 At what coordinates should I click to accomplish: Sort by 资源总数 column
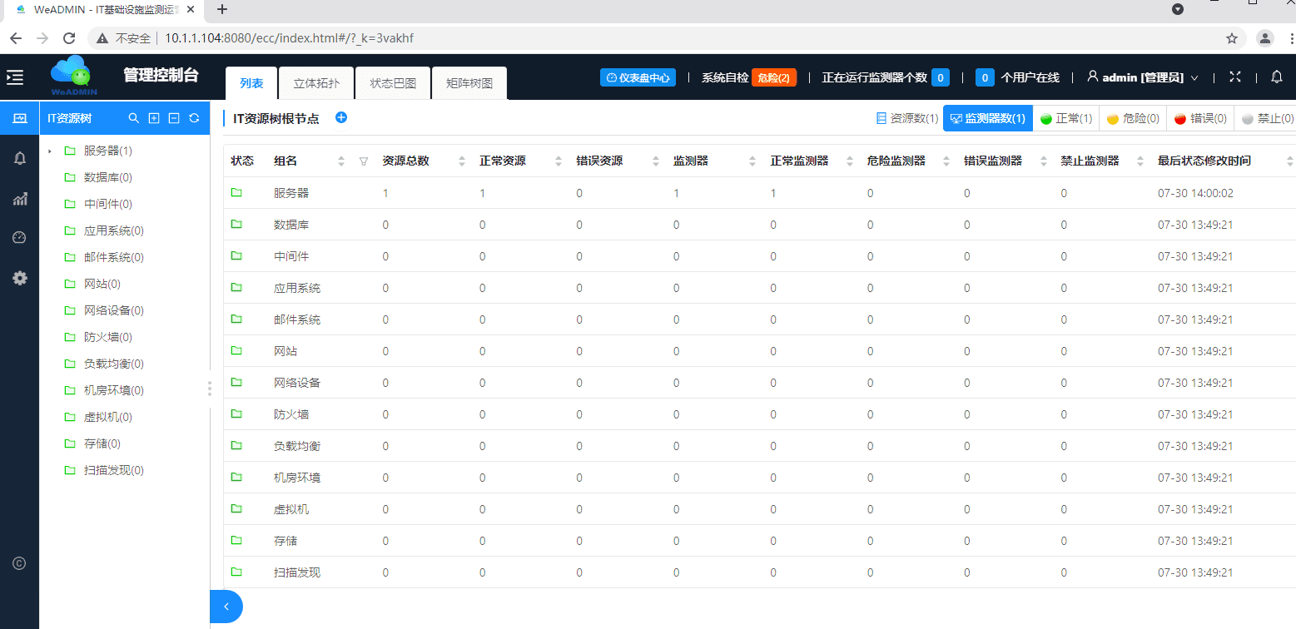(462, 161)
